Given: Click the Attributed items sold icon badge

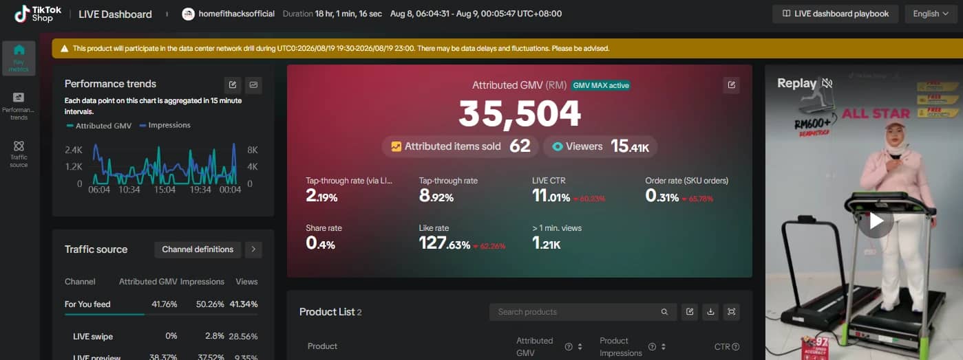Looking at the screenshot, I should (x=396, y=146).
